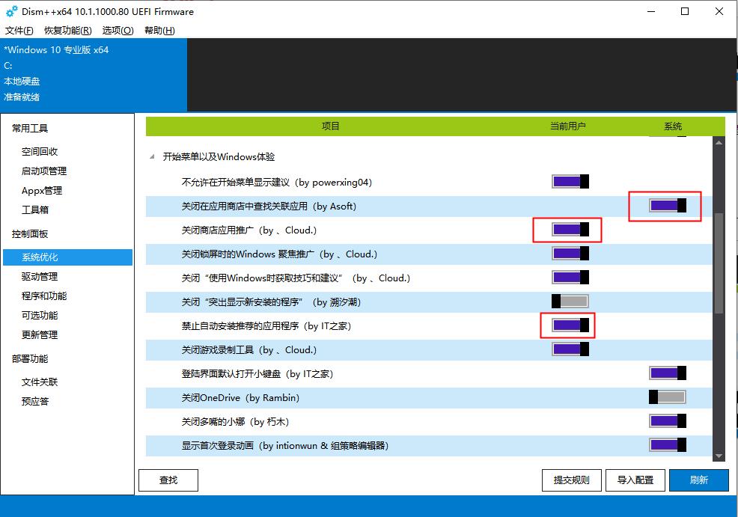Enable 关闭突出显示新安装的程序
The width and height of the screenshot is (738, 517).
pyautogui.click(x=567, y=301)
